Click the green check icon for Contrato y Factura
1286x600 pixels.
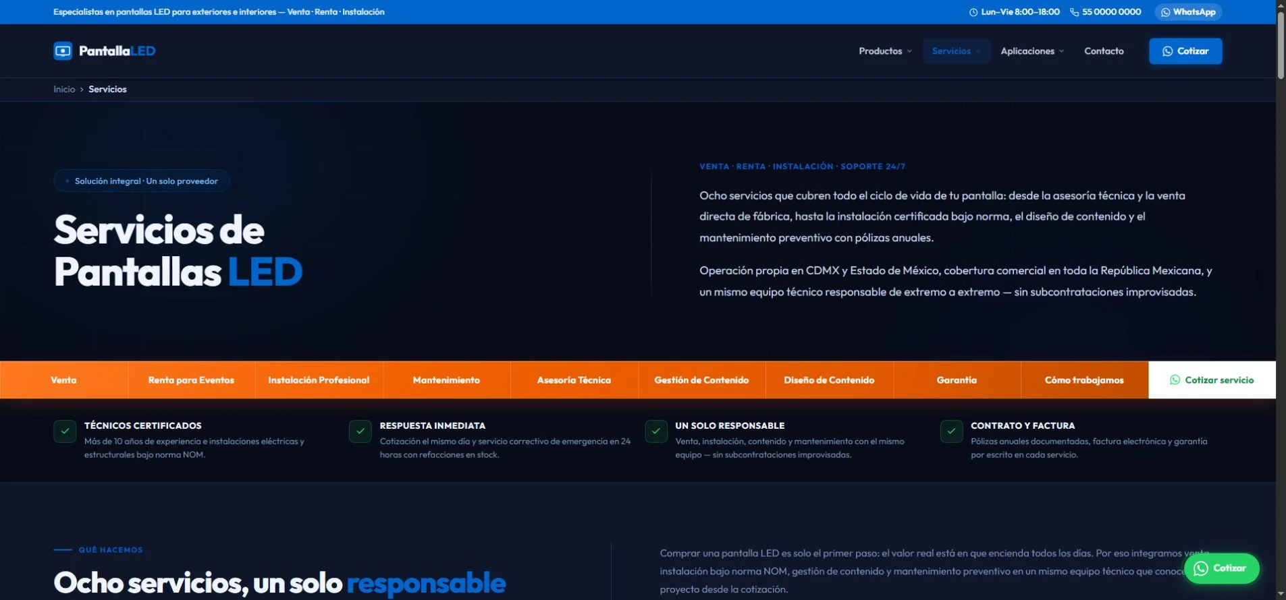coord(951,431)
